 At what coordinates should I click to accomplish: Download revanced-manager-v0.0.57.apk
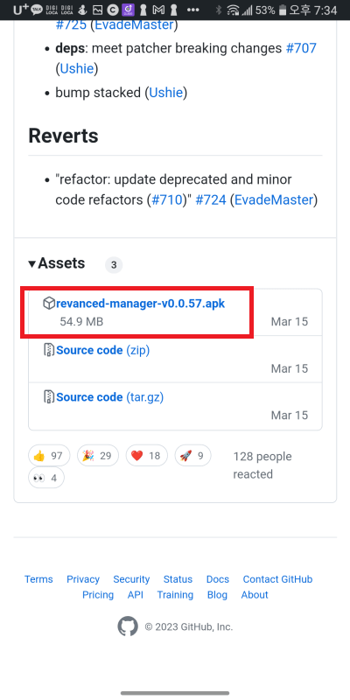[141, 304]
